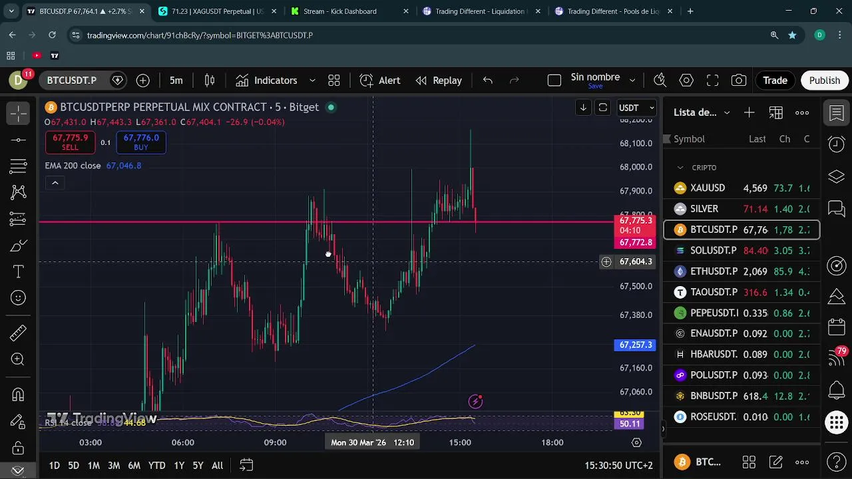
Task: Open the forecasting and measurement tools
Action: [x=19, y=219]
